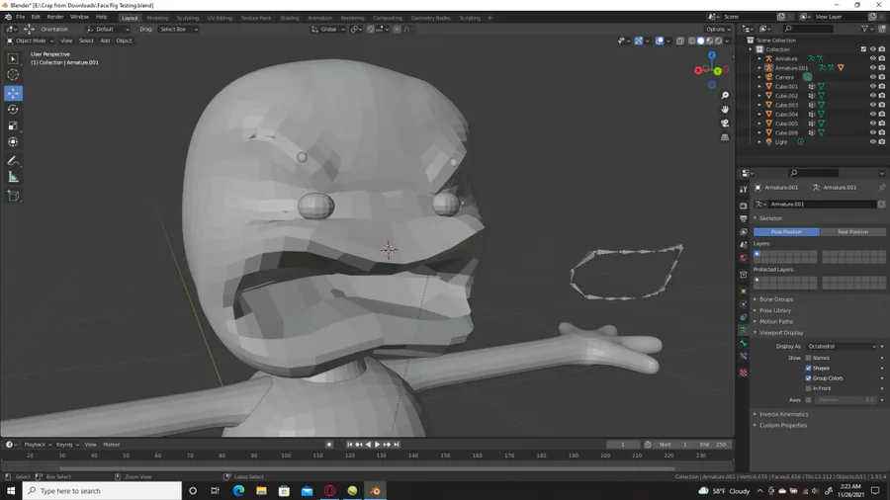Viewport: 890px width, 500px height.
Task: Hide Cube.001 in viewport via eye icon
Action: pos(872,86)
